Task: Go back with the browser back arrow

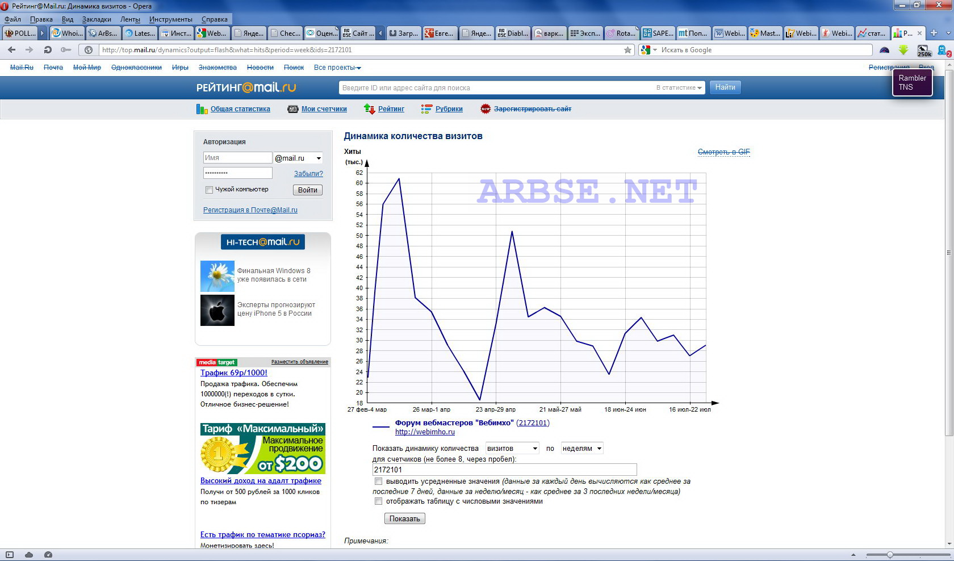Action: (11, 50)
